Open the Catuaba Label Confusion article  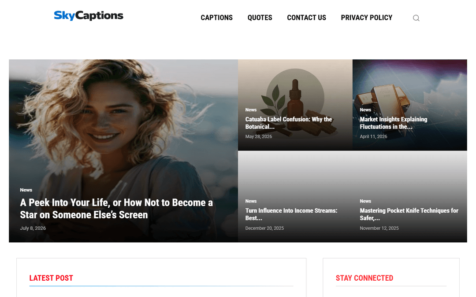pyautogui.click(x=288, y=123)
